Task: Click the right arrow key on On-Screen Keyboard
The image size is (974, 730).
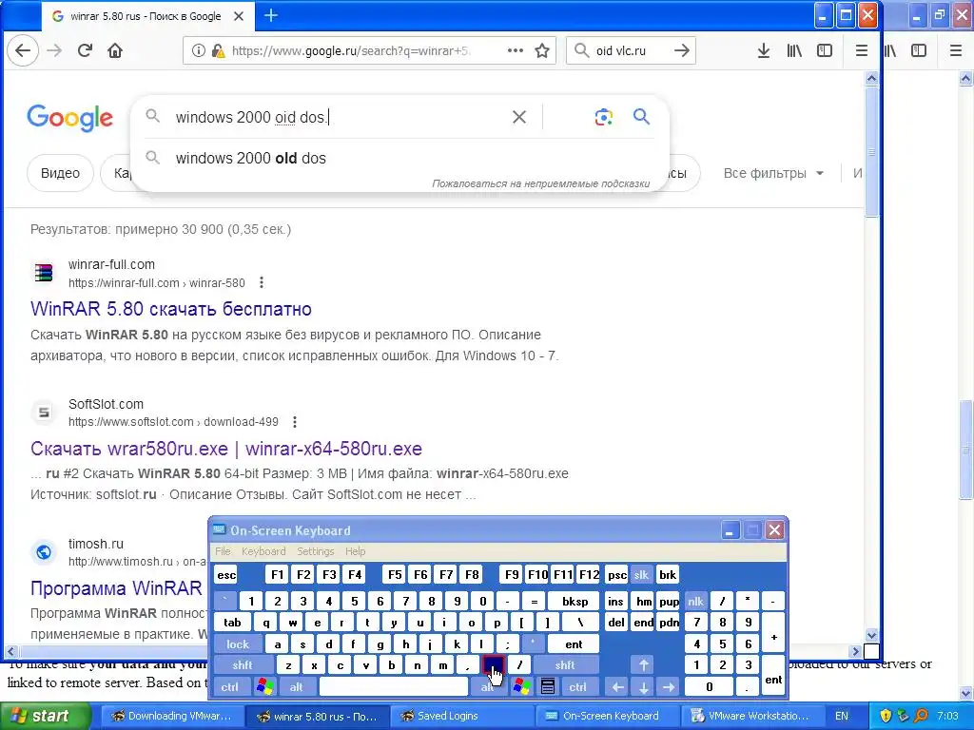Action: 669,686
